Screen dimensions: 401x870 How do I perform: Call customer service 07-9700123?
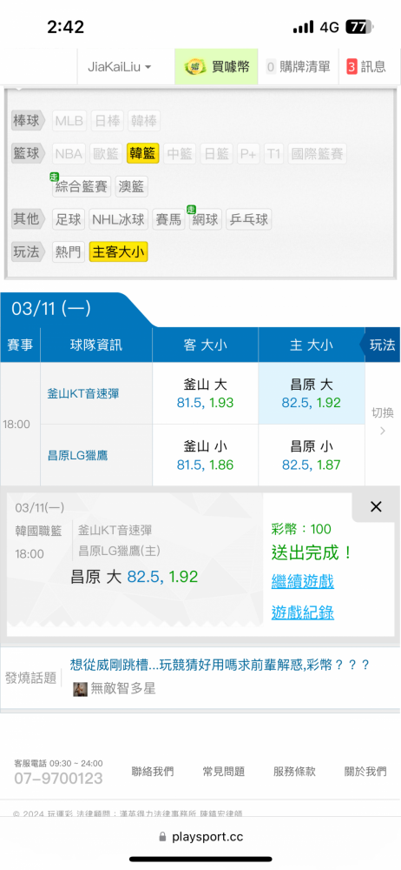pos(58,779)
